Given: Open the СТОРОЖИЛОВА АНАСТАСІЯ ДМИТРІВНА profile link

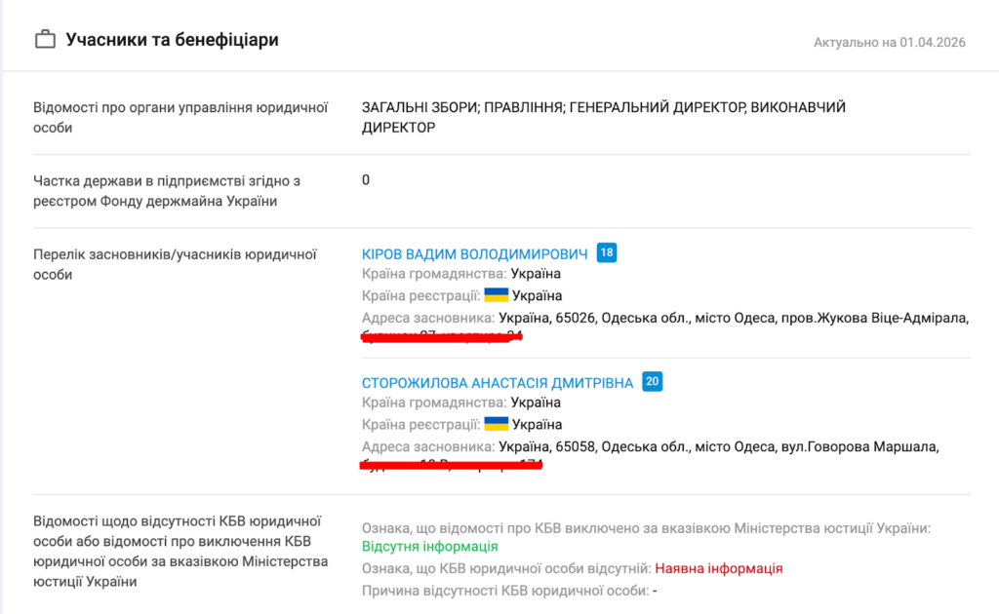Looking at the screenshot, I should pyautogui.click(x=498, y=383).
